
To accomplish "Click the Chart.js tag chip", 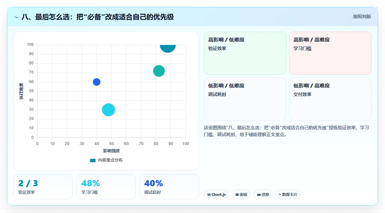I will pyautogui.click(x=217, y=194).
